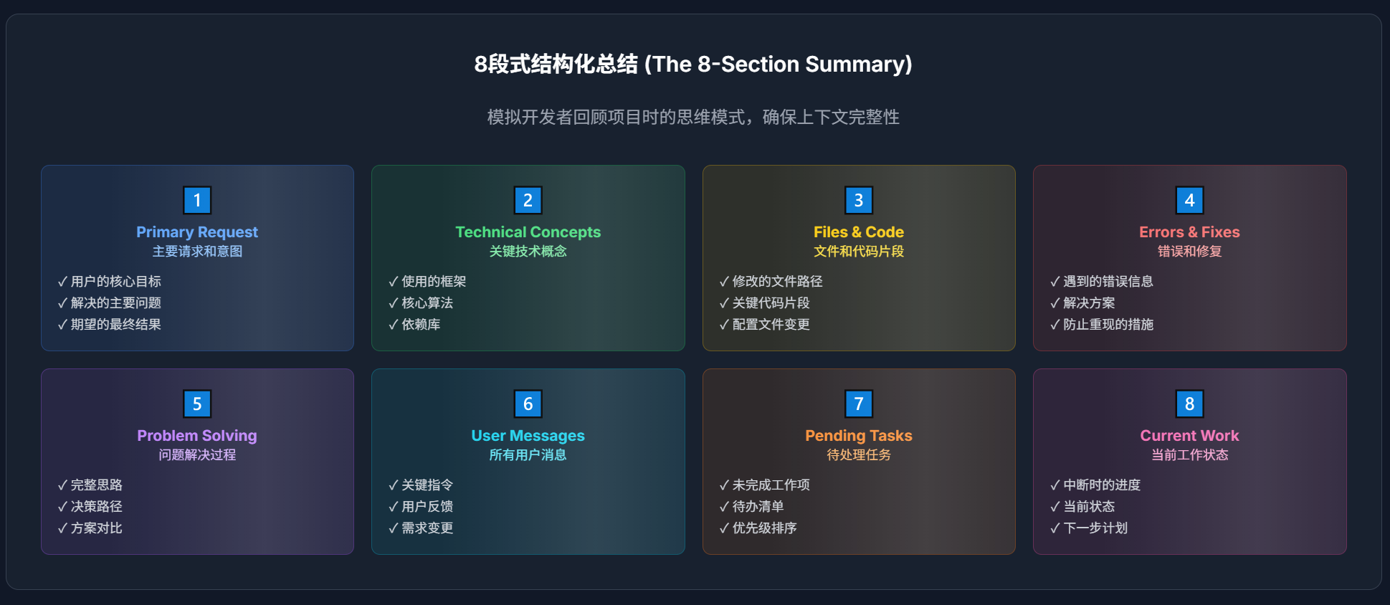Image resolution: width=1390 pixels, height=605 pixels.
Task: Click the blue number 1 badge
Action: (197, 200)
